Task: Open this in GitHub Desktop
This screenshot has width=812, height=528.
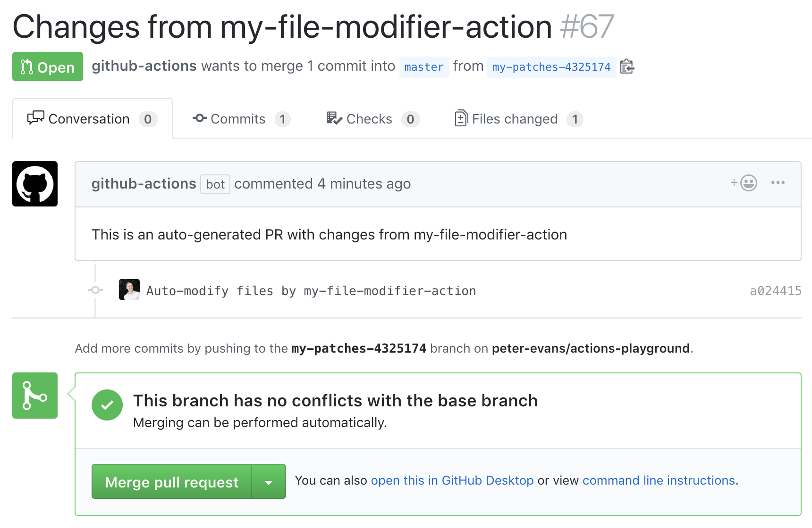Action: (x=452, y=480)
